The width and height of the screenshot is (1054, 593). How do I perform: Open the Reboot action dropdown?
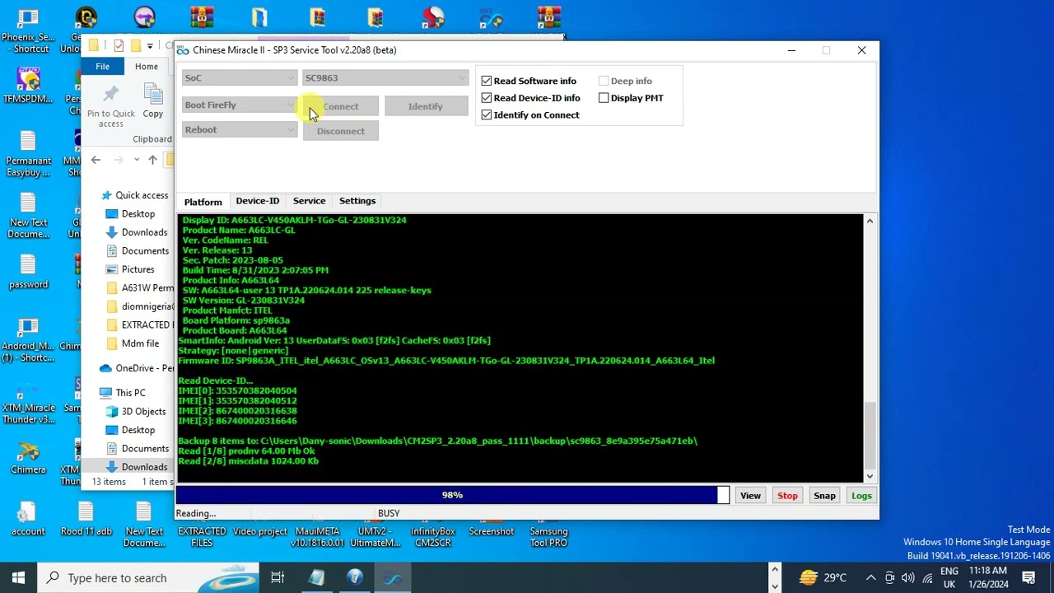[x=239, y=129]
